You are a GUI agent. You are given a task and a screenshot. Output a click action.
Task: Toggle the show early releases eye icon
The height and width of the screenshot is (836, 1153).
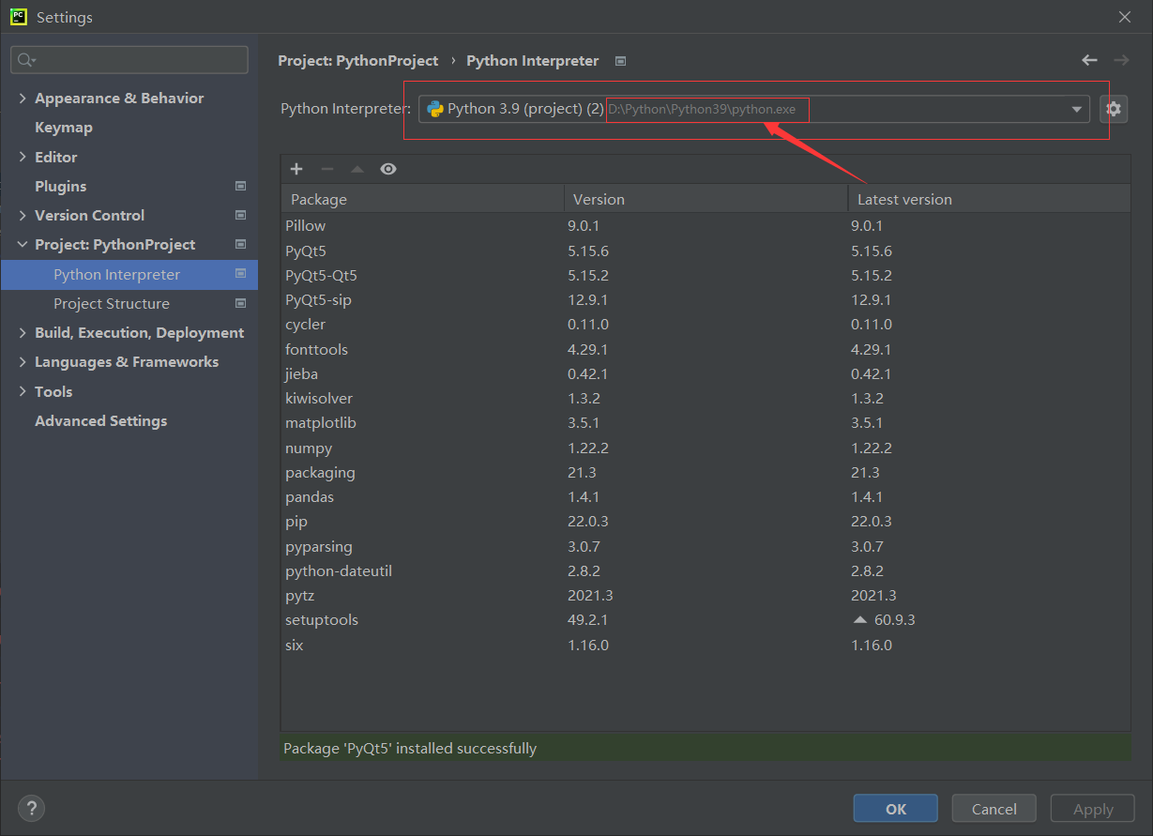coord(388,169)
